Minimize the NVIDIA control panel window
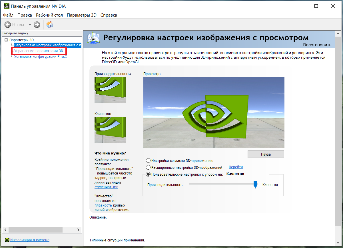Screen dimensions: 343x248 click(300, 6)
